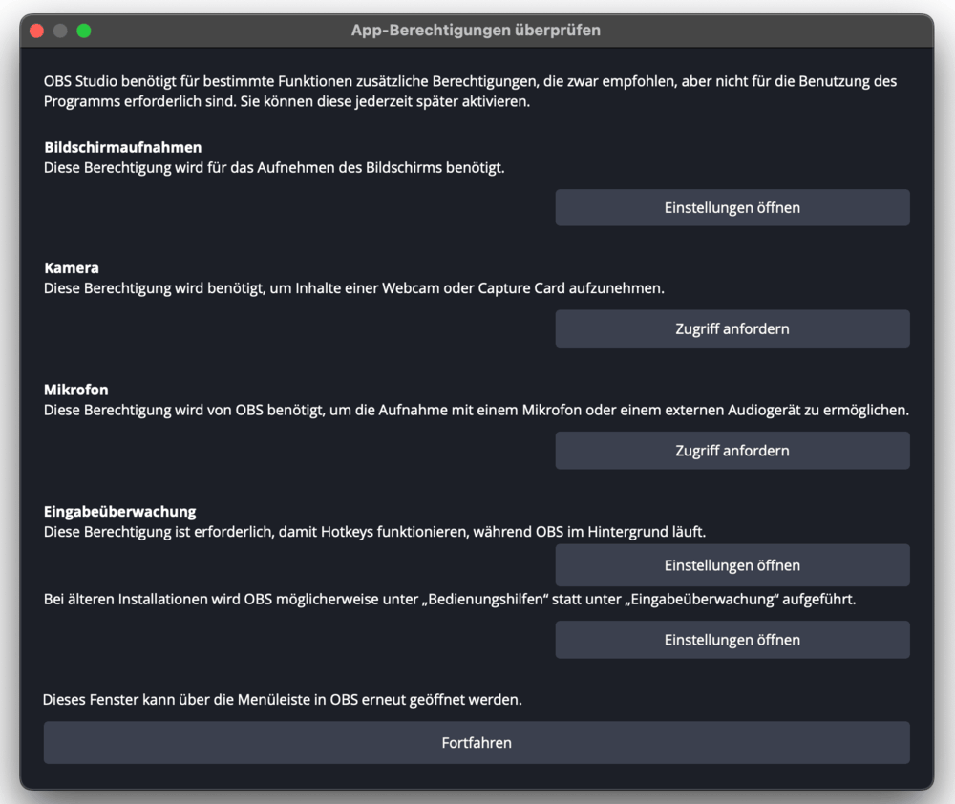The image size is (955, 804).
Task: Click the Hotkeys background description text
Action: coord(374,531)
